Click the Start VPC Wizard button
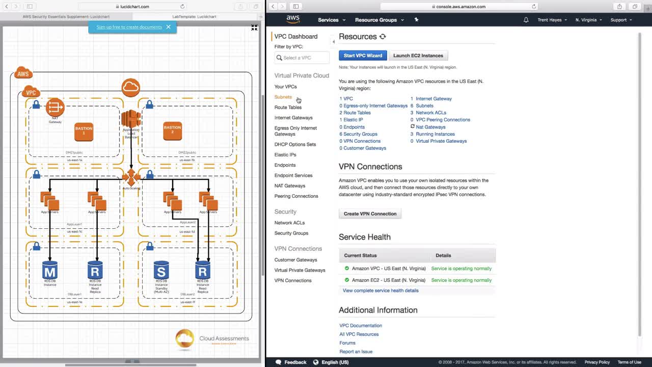 pyautogui.click(x=363, y=56)
